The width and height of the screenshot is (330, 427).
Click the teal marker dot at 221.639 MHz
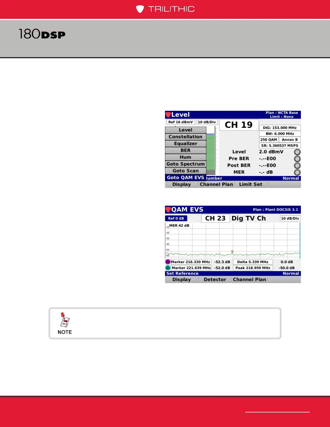168,268
